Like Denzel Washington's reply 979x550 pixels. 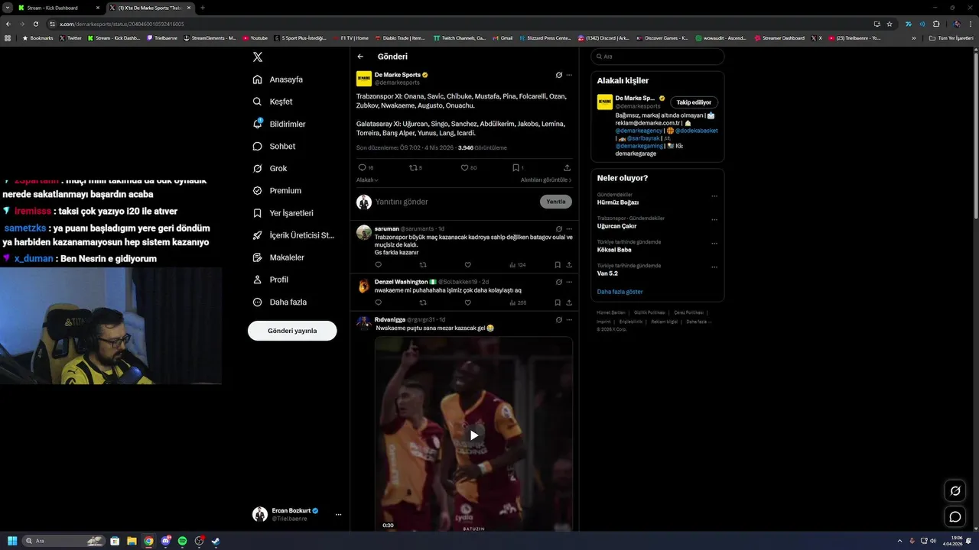click(467, 302)
